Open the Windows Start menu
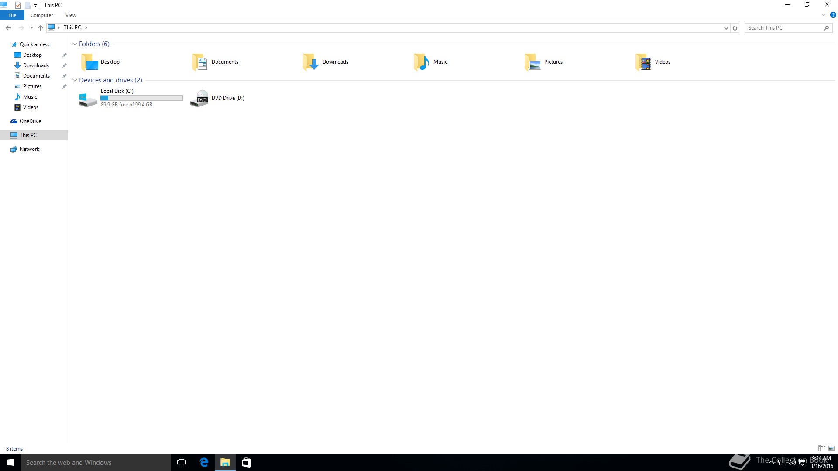Viewport: 838px width, 471px height. coord(10,462)
